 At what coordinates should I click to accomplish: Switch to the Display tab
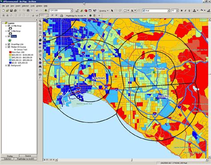pos(10,156)
